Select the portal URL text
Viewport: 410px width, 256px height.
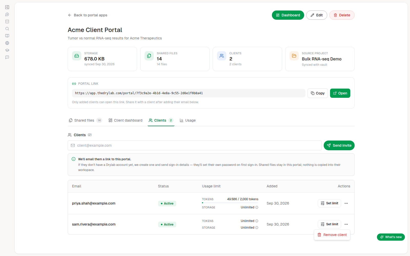tap(139, 93)
